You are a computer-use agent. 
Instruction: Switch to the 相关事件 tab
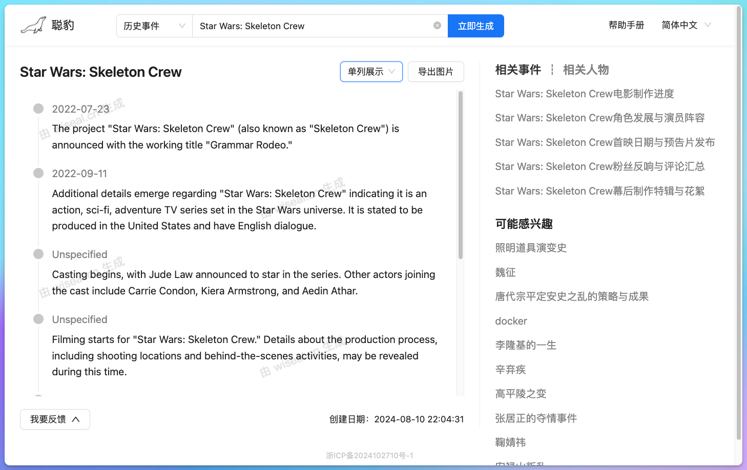(x=518, y=70)
